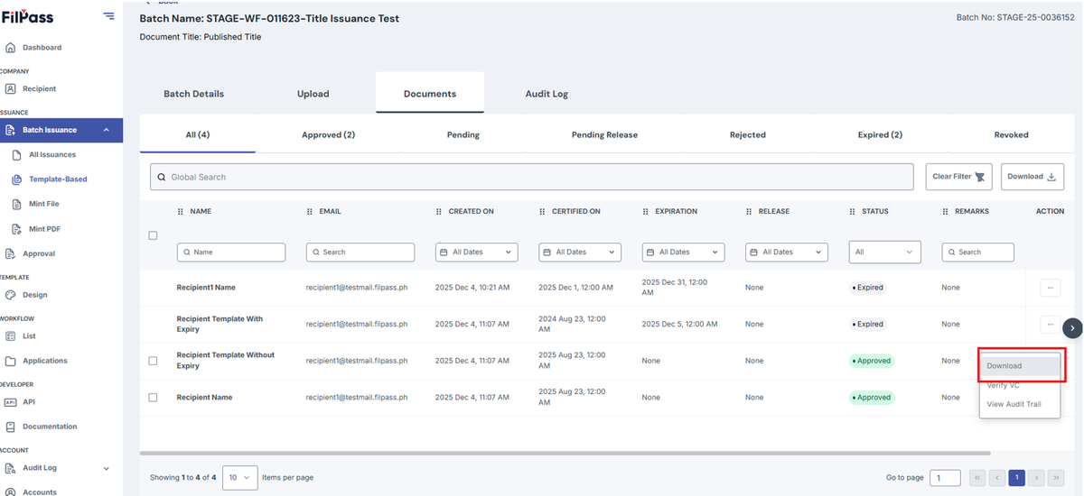Screen dimensions: 1084x496
Task: Open the Release dates dropdown
Action: pos(787,253)
